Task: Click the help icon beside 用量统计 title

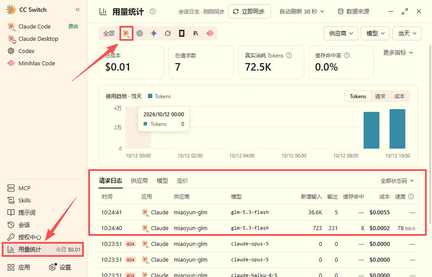Action: (x=153, y=11)
